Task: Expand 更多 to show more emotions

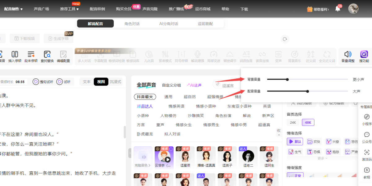Action: pos(322,158)
